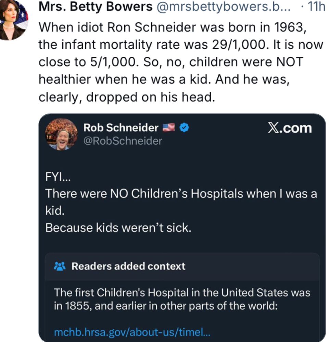Click the "dropped on his head" closing line
This screenshot has width=330, height=342.
click(127, 97)
